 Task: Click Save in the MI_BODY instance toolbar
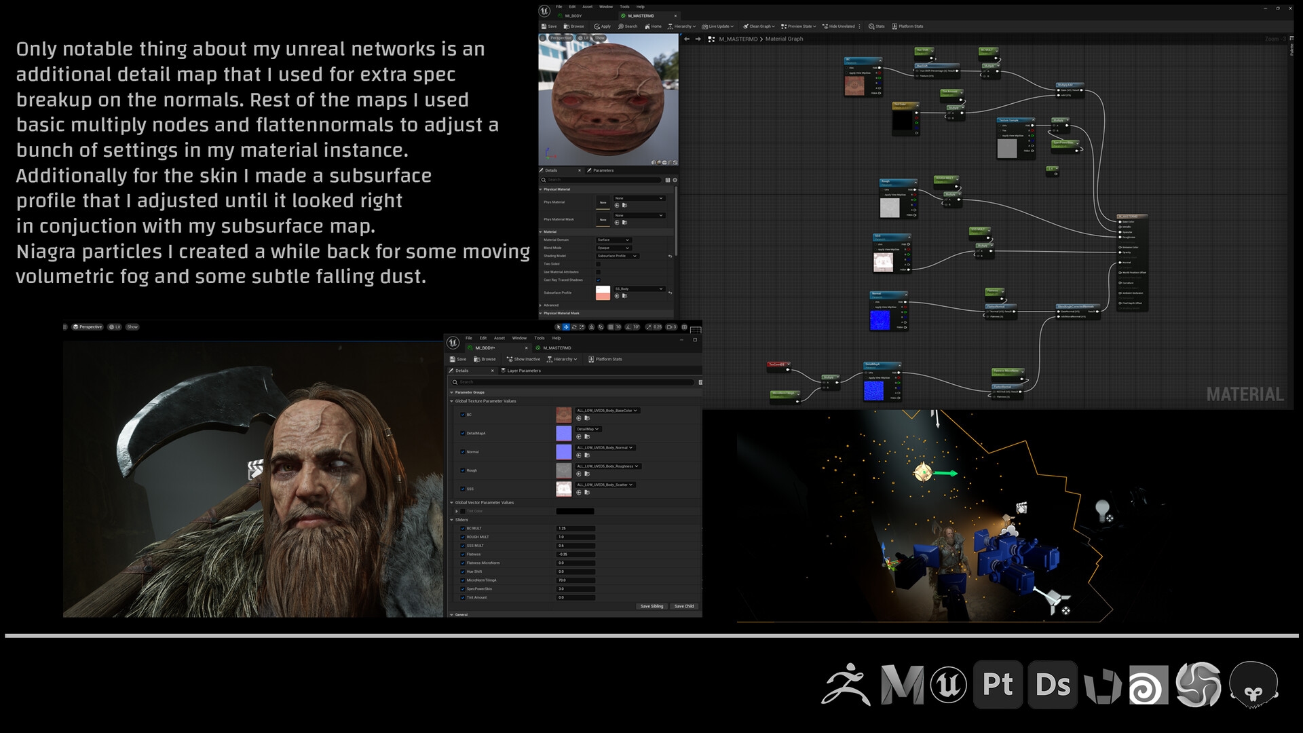pos(458,359)
